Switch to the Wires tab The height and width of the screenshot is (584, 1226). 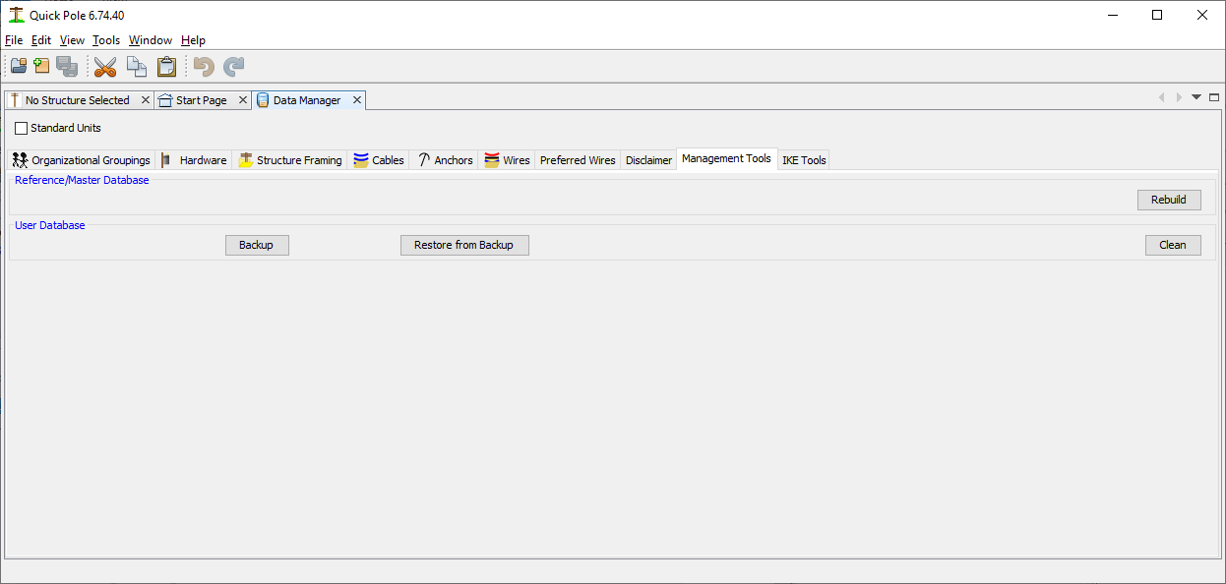pos(508,160)
